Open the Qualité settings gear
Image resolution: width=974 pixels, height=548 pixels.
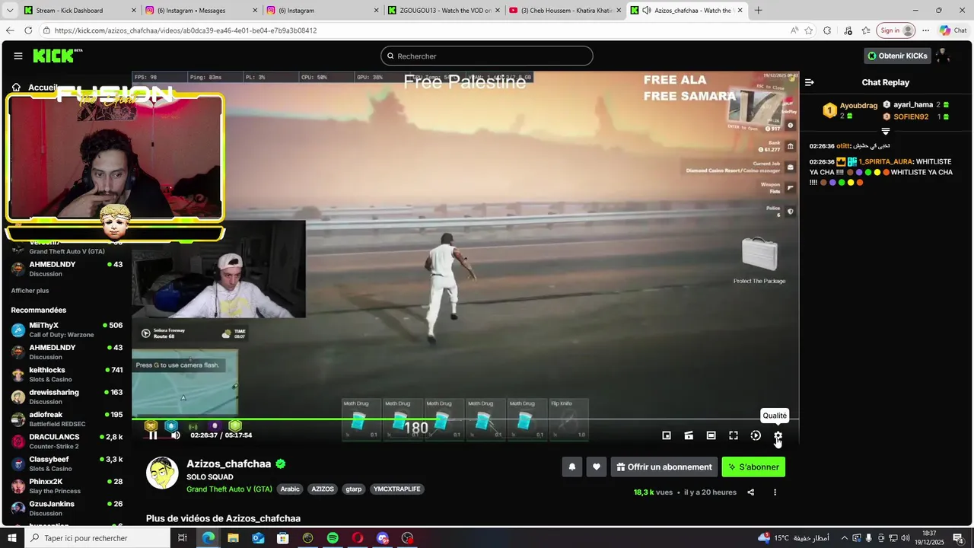click(x=778, y=435)
